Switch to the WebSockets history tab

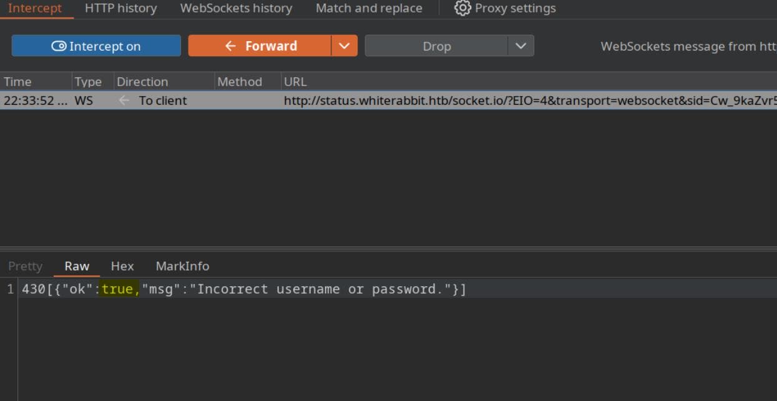[x=236, y=8]
